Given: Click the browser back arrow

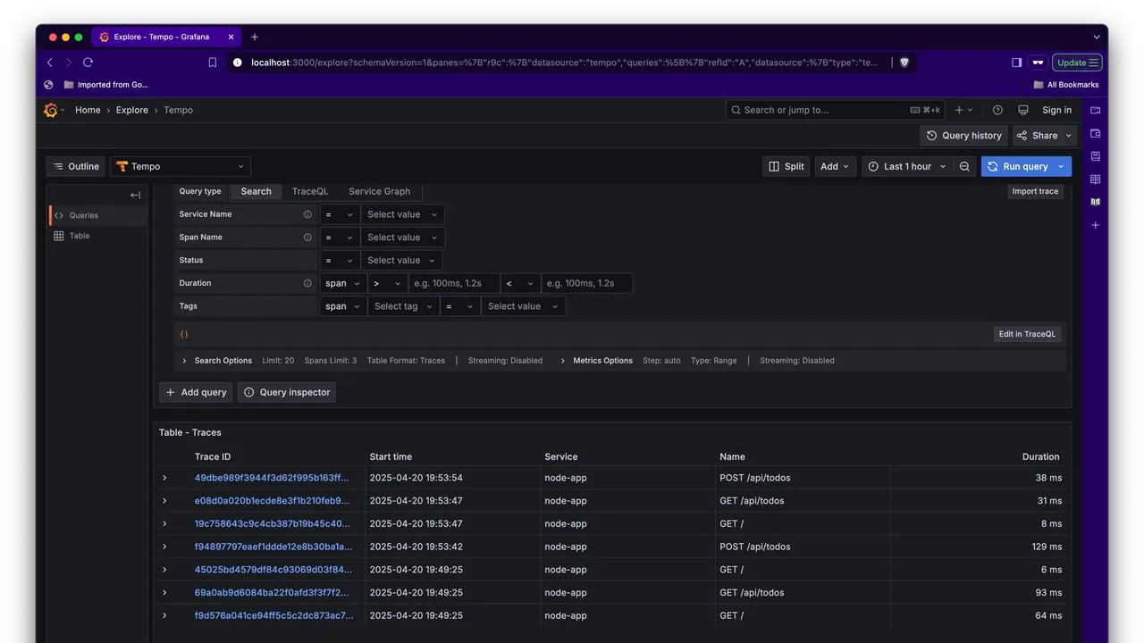Looking at the screenshot, I should 49,63.
